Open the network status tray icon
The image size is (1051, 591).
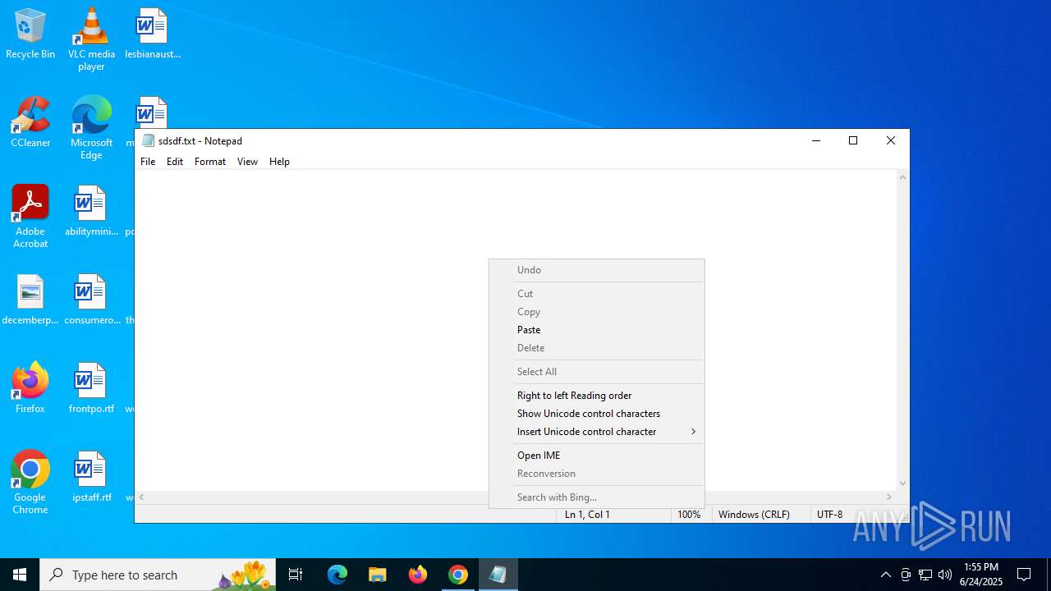925,575
